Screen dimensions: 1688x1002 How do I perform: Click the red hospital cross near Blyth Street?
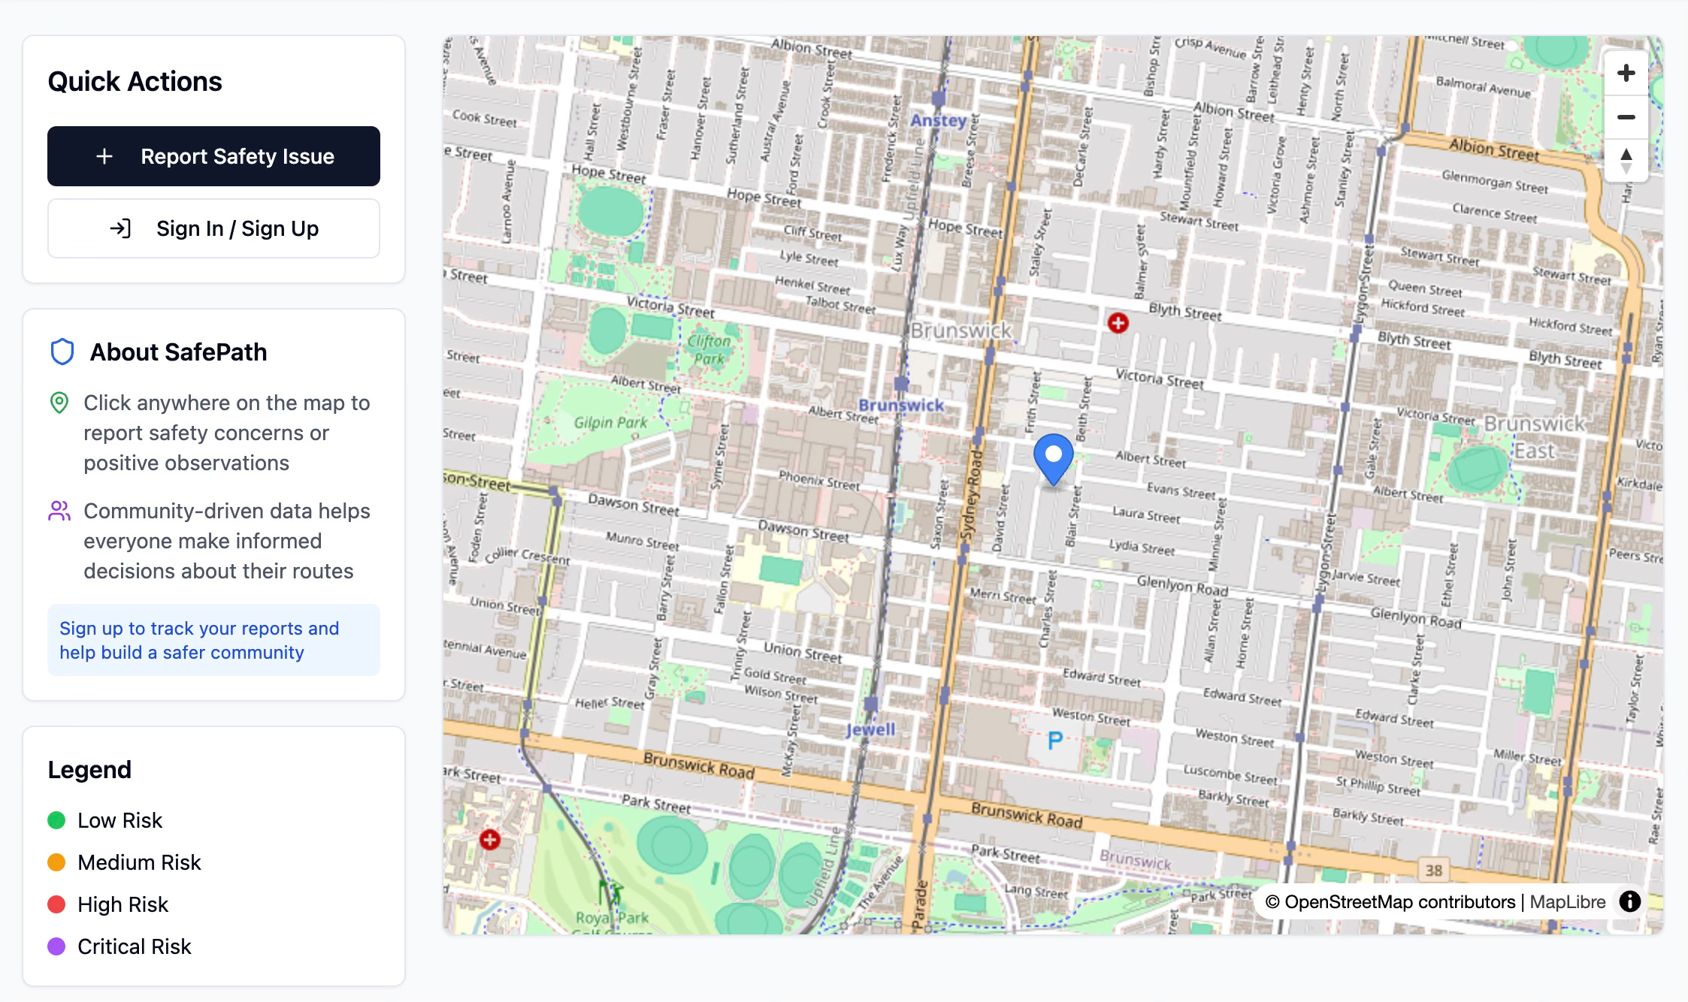tap(1118, 323)
